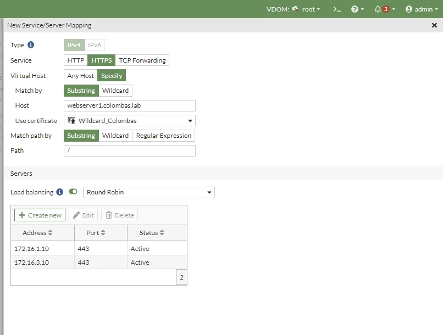Set Match path by to Substring
Viewport: 443px width, 335px height.
click(x=81, y=136)
